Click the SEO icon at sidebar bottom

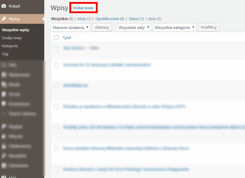coord(4,177)
